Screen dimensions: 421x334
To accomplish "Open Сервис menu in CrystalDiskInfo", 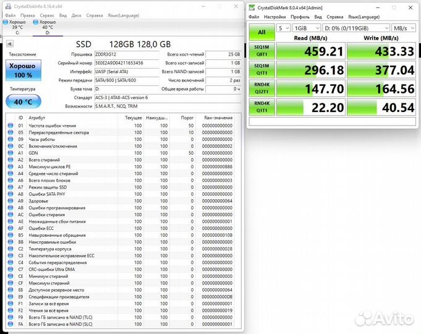I will [47, 15].
